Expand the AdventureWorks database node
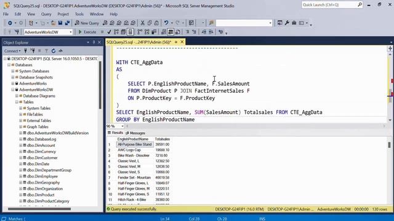Screen dimensions: 394x221 point(13,83)
